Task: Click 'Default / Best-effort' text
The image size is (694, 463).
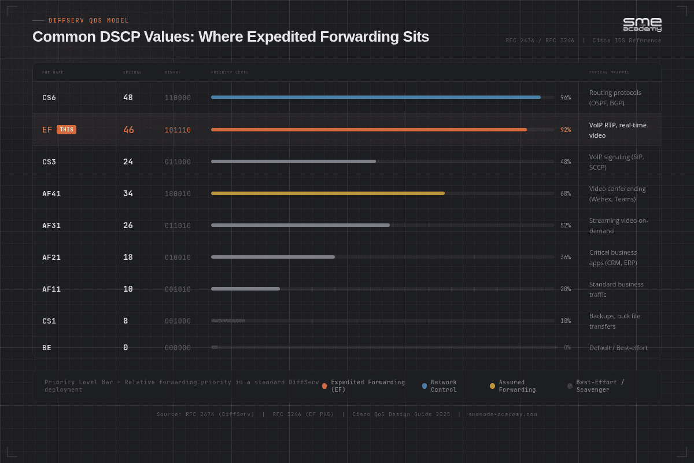Action: click(618, 348)
